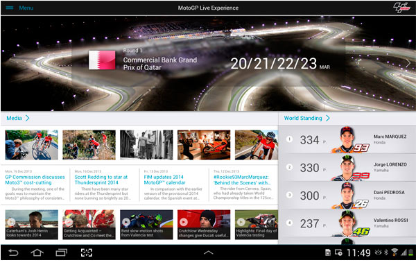Tap the Qatar flag icon

[x=102, y=60]
